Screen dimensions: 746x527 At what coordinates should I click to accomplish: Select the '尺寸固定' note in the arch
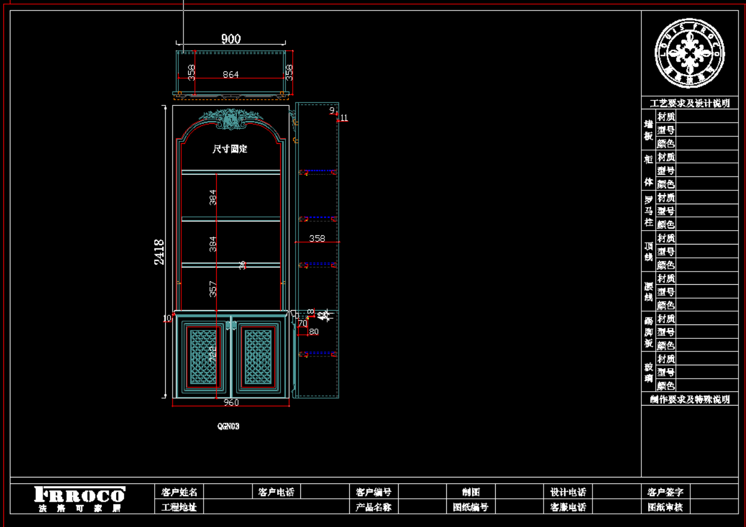230,149
